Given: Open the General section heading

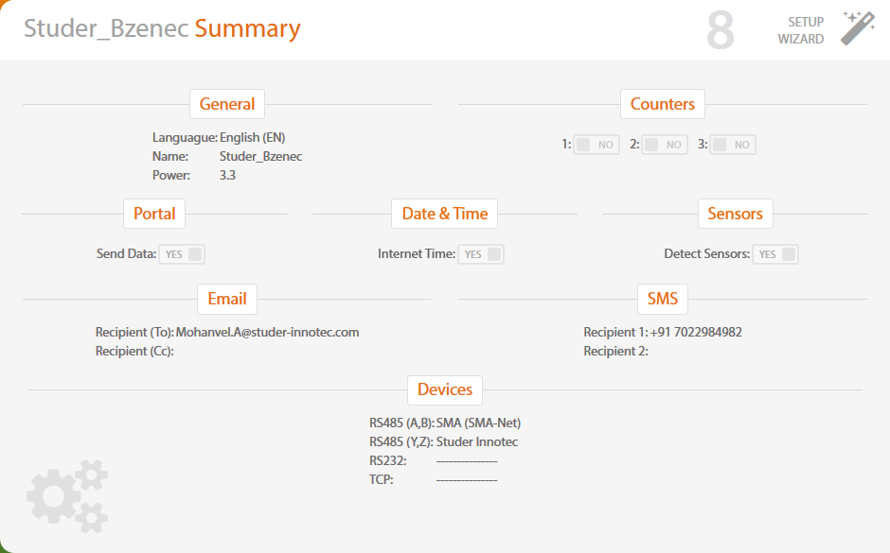Looking at the screenshot, I should click(227, 104).
